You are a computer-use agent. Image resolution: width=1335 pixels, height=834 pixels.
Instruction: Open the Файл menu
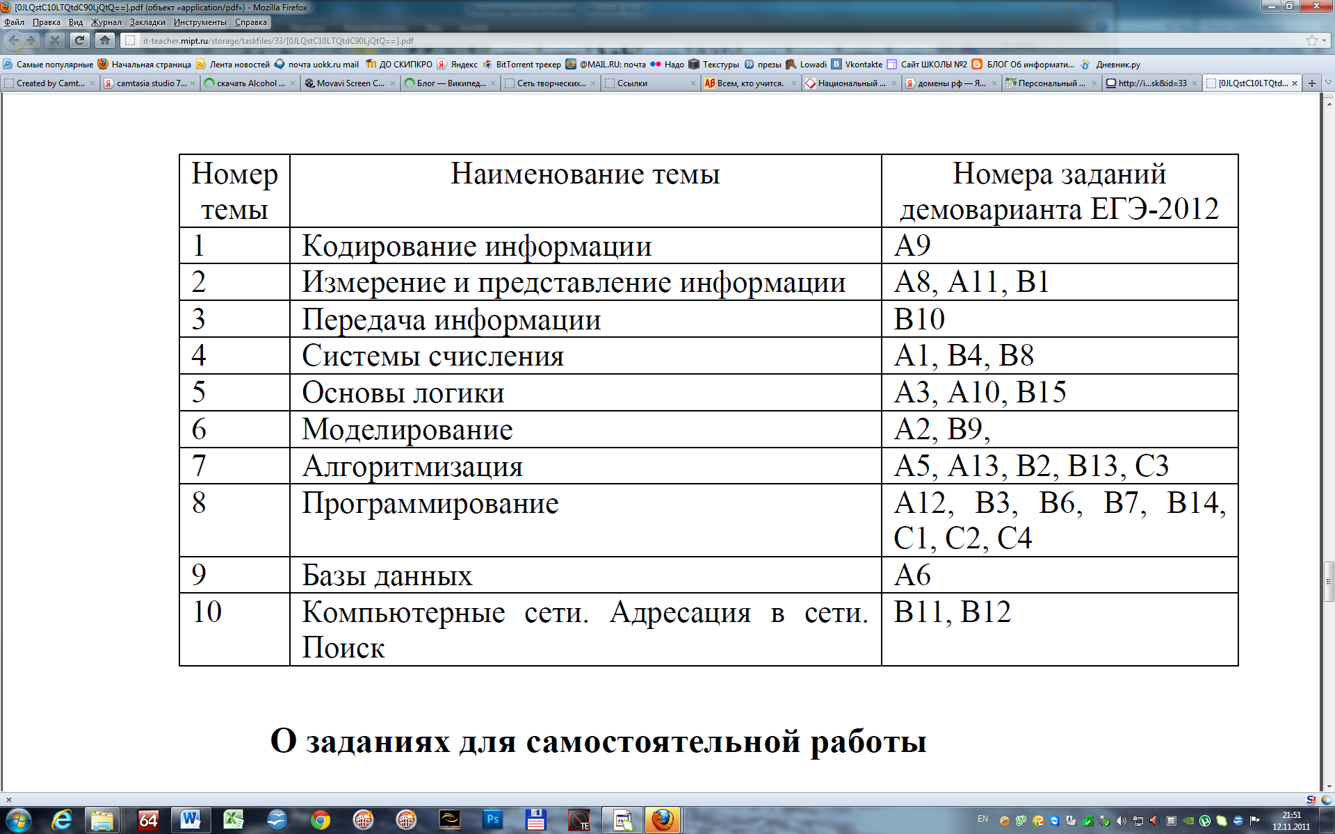coord(15,22)
